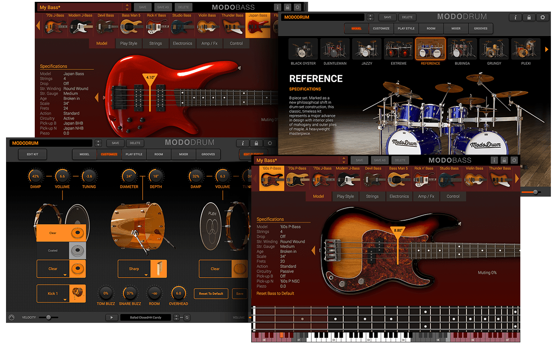
Task: Open the ROOM tab in Customize drum window
Action: 159,154
